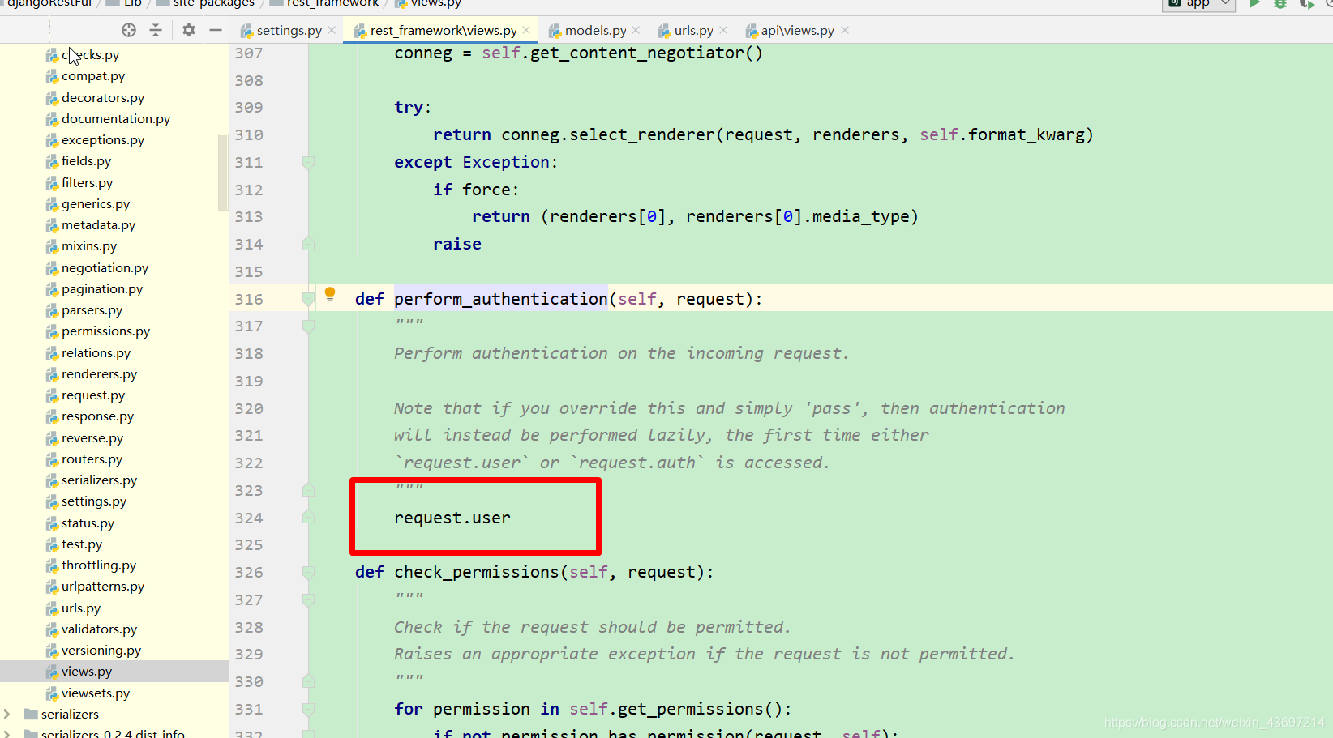Run the app with green play icon
1333x738 pixels.
1254,3
